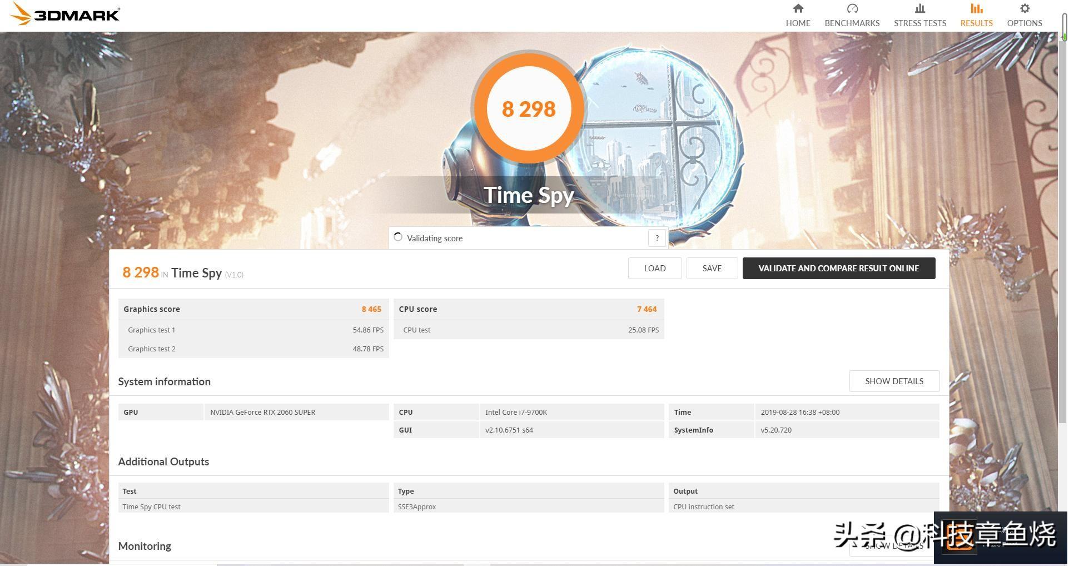Click the 8 298 in Time Spy heading
Image resolution: width=1074 pixels, height=566 pixels.
coord(183,273)
